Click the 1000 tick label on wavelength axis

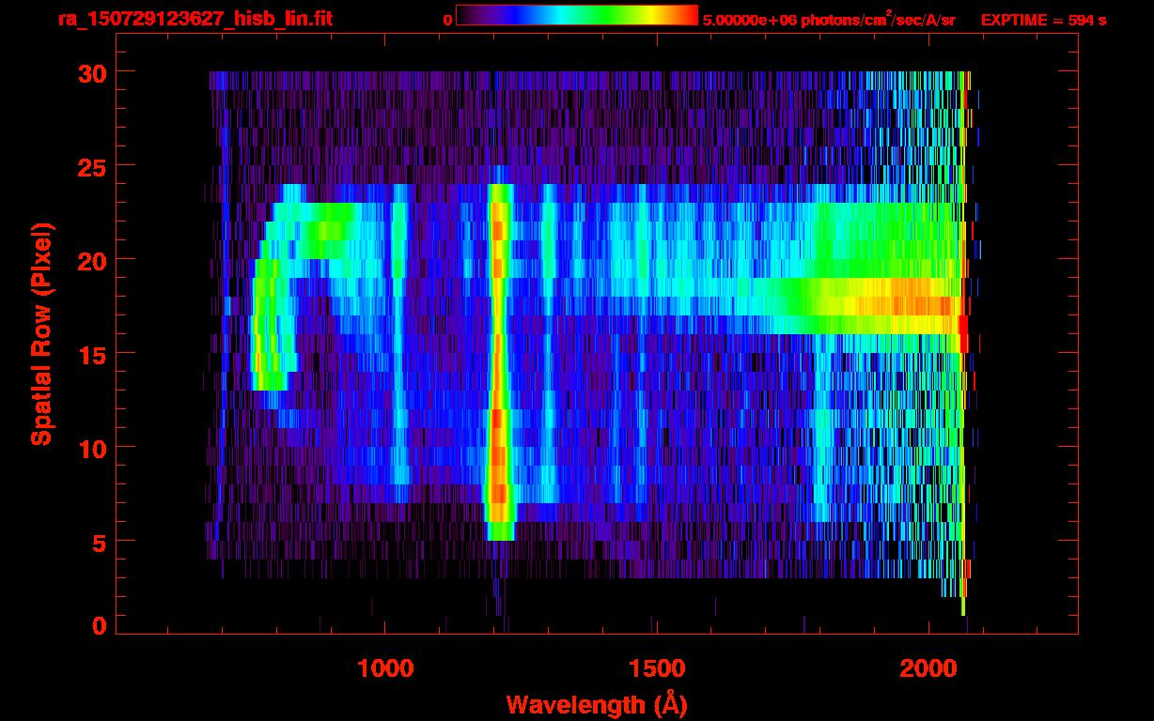click(384, 668)
